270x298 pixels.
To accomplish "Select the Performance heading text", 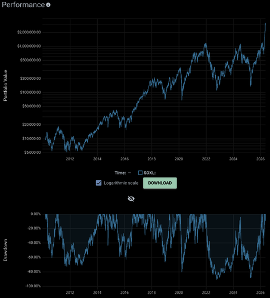I will pyautogui.click(x=23, y=5).
